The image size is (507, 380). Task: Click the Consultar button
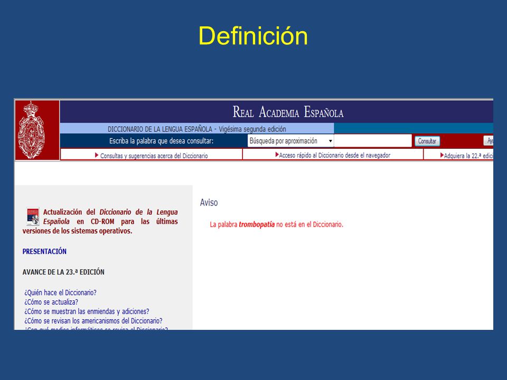pyautogui.click(x=427, y=141)
